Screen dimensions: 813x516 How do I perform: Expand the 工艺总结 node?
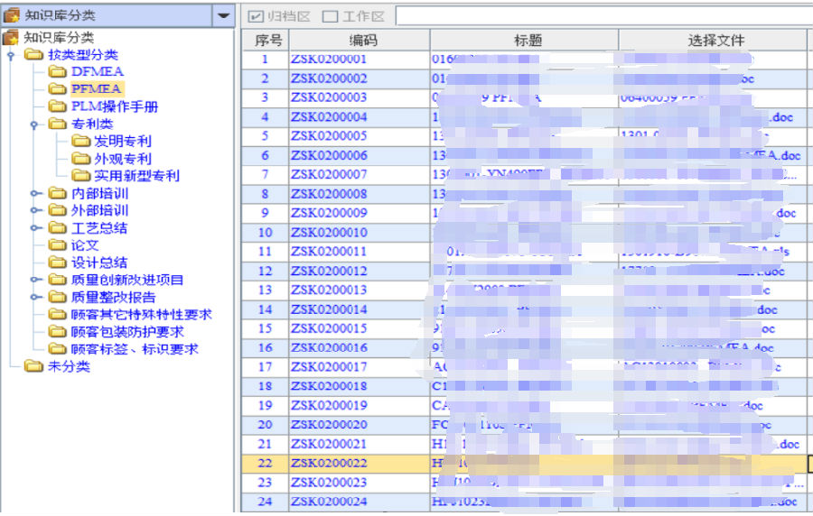[34, 228]
